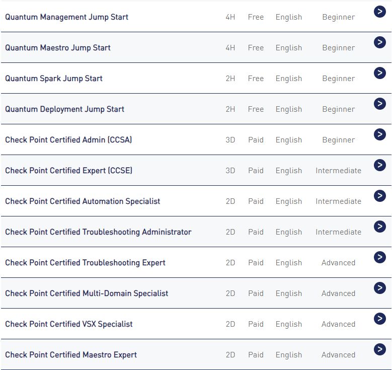Open arrow icon for Multi-Domain Specialist course
The width and height of the screenshot is (392, 370).
(380, 288)
